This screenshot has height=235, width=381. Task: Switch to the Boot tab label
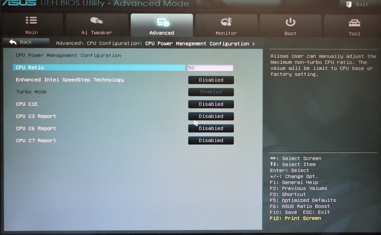click(290, 33)
